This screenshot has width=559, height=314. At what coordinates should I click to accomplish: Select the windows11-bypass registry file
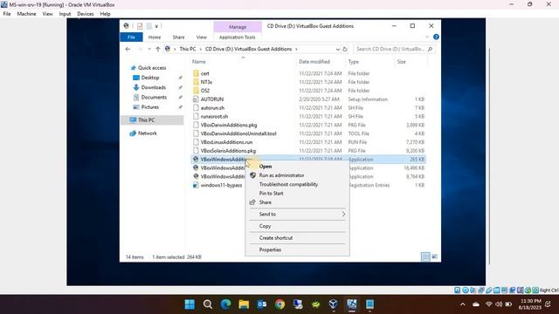pos(221,185)
